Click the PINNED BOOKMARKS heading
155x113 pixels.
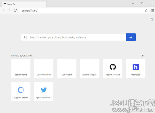pos(22,56)
